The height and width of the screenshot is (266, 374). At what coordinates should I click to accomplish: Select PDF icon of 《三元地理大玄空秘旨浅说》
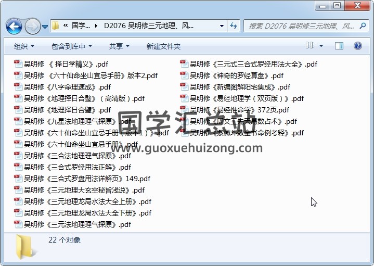coord(18,190)
